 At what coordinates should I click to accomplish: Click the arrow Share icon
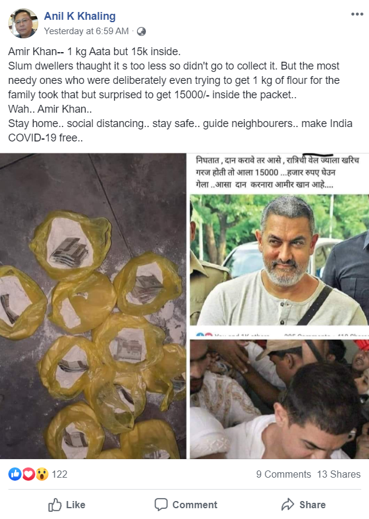(x=288, y=505)
